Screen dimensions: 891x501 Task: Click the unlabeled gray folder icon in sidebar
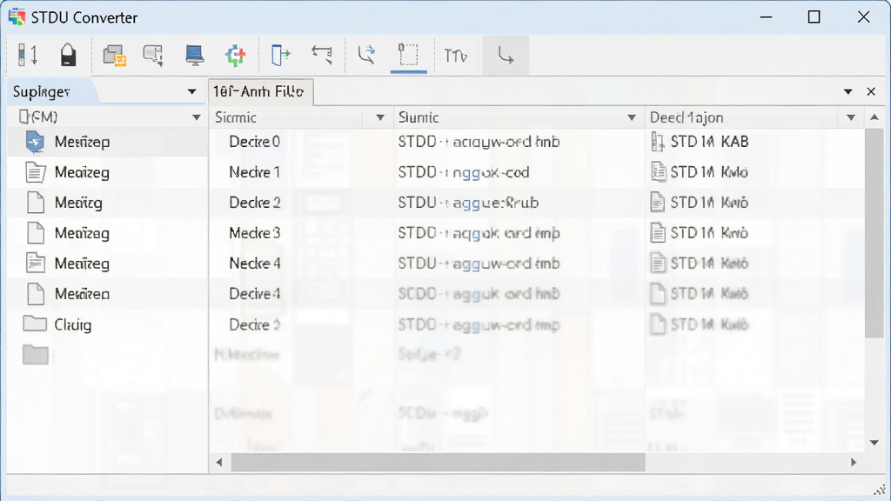(35, 355)
